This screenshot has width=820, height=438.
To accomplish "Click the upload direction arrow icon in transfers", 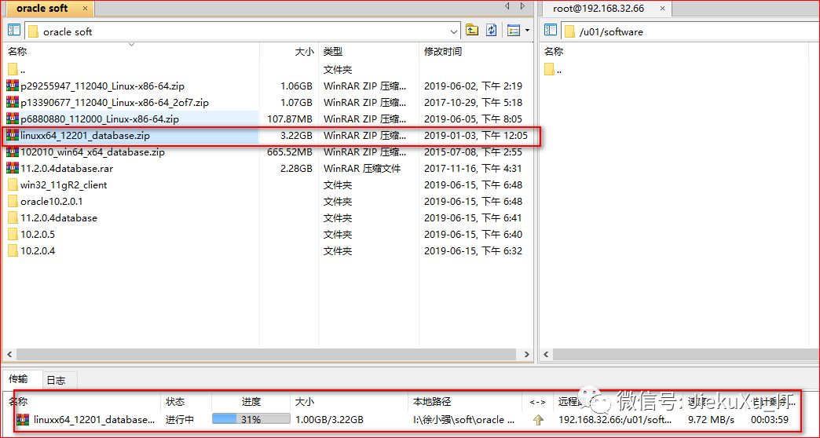I will tap(538, 419).
